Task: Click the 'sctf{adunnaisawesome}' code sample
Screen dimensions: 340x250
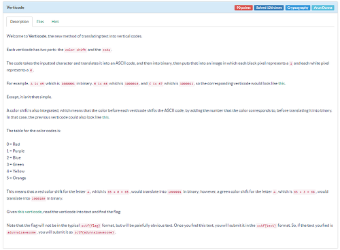Action: pos(95,232)
